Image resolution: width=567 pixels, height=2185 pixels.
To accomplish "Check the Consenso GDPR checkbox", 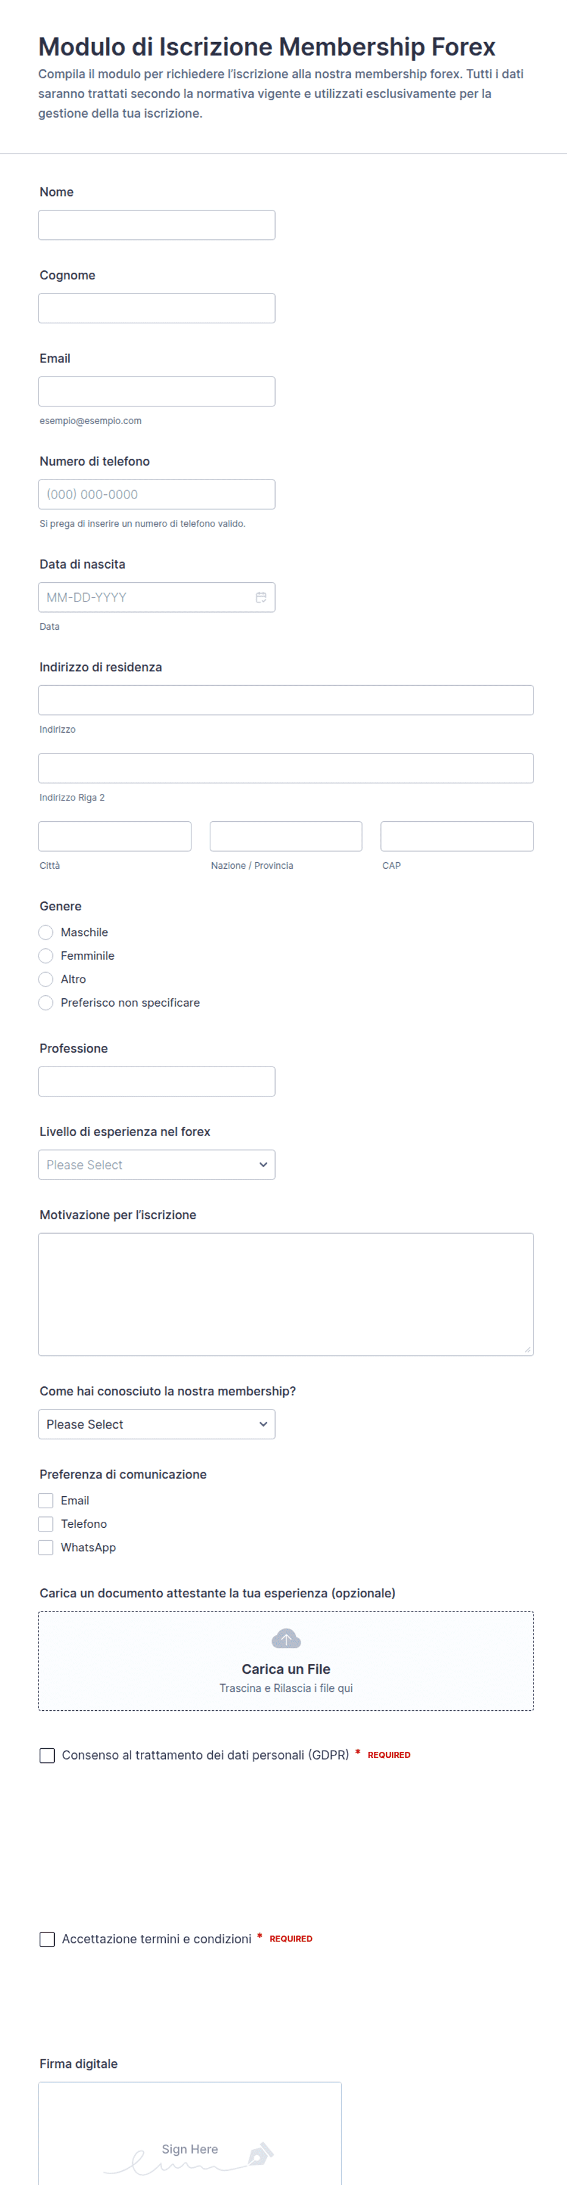I will 48,1755.
